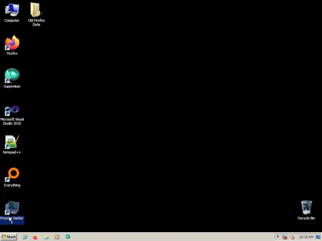This screenshot has width=322, height=241.
Task: Click the Show Desktop button
Action: click(318, 237)
